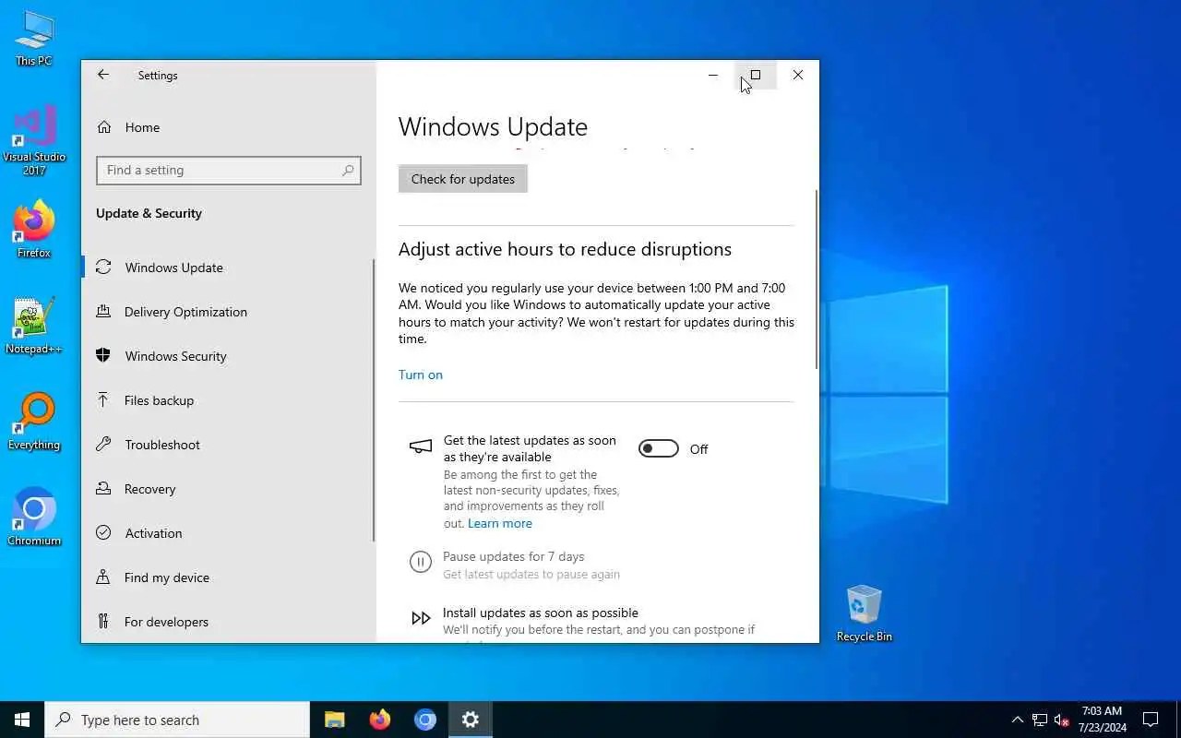1181x738 pixels.
Task: Open the Windows Start menu
Action: pos(22,720)
